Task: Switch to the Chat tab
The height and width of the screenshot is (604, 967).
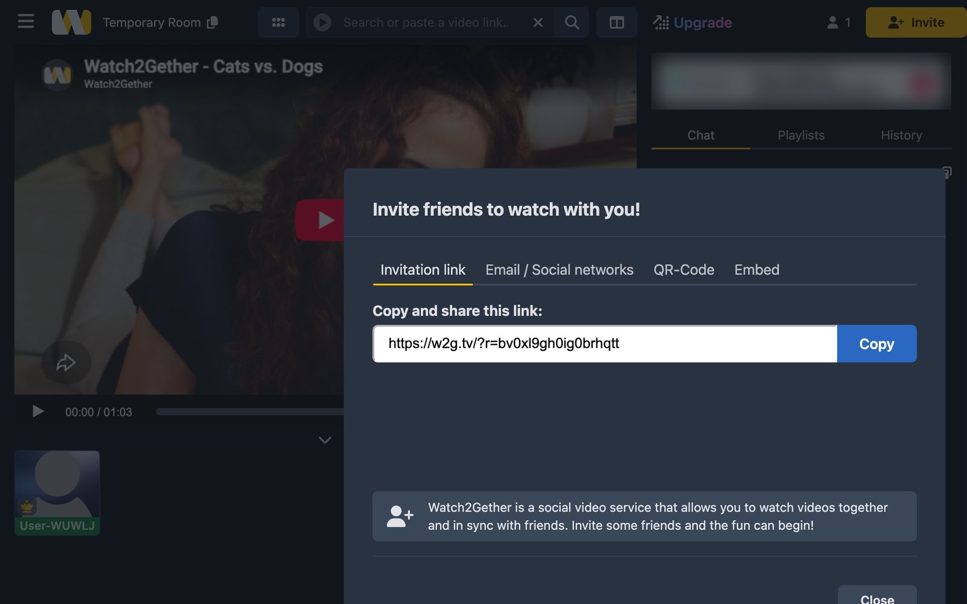Action: click(700, 135)
